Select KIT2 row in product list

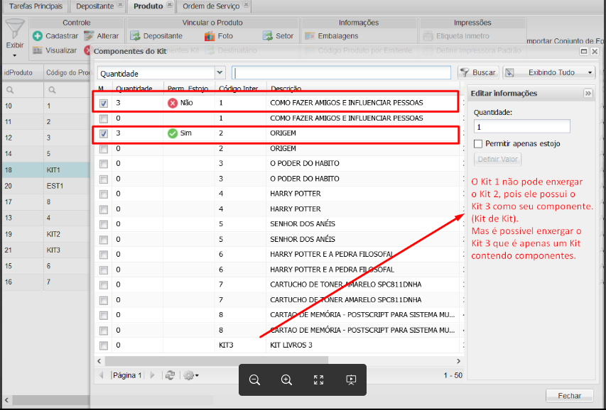pyautogui.click(x=46, y=234)
